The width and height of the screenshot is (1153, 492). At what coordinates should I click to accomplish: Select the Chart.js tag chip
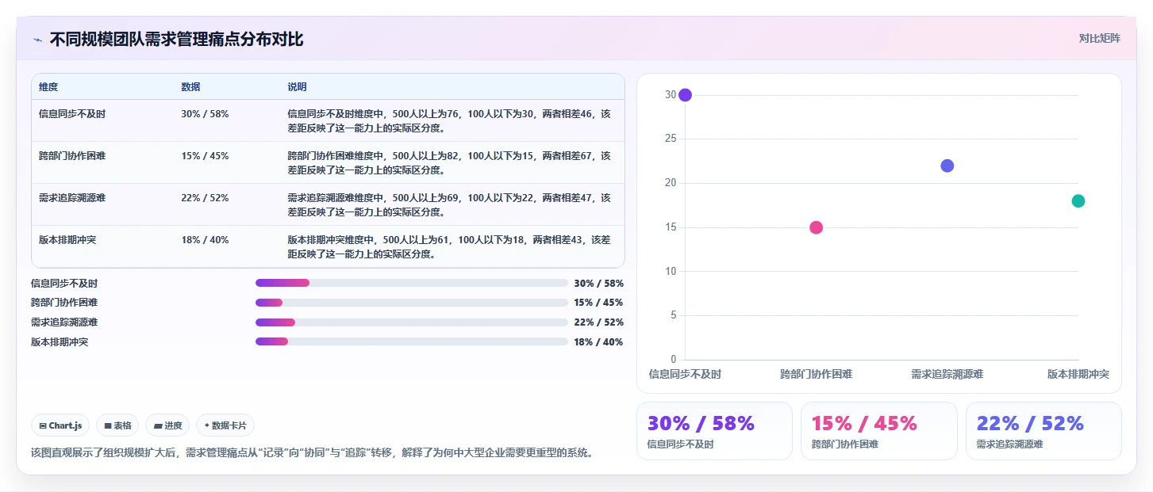61,425
